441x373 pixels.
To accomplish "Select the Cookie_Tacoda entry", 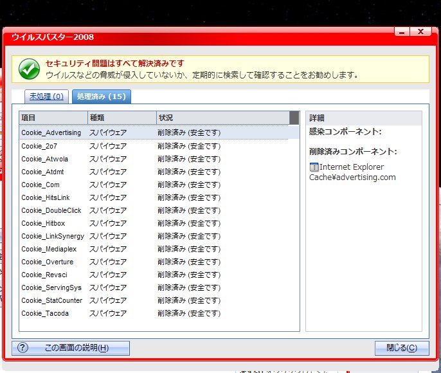I will pyautogui.click(x=159, y=313).
